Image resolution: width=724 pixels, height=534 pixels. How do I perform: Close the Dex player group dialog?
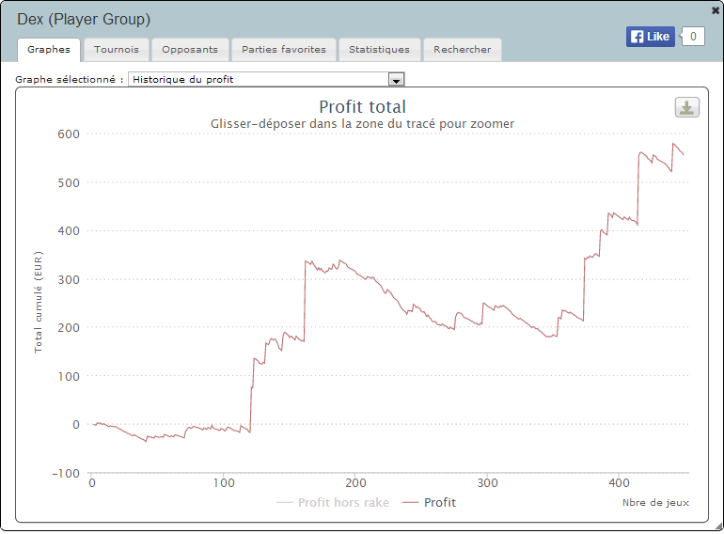(x=716, y=8)
